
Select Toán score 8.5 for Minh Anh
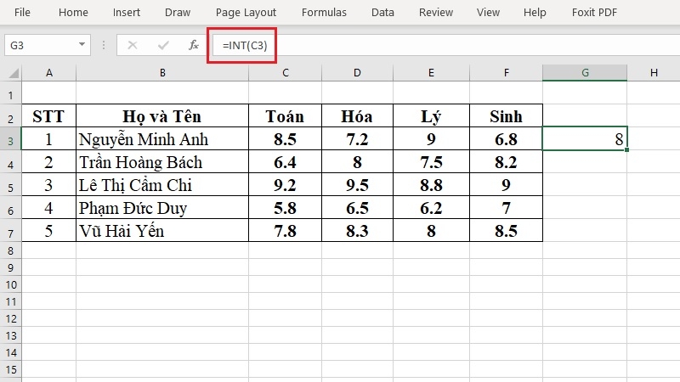(286, 138)
